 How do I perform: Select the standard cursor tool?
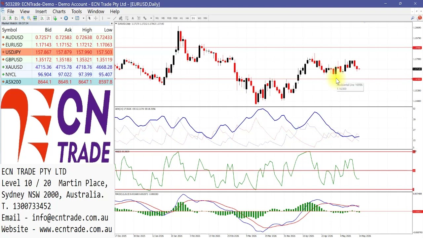point(89,18)
